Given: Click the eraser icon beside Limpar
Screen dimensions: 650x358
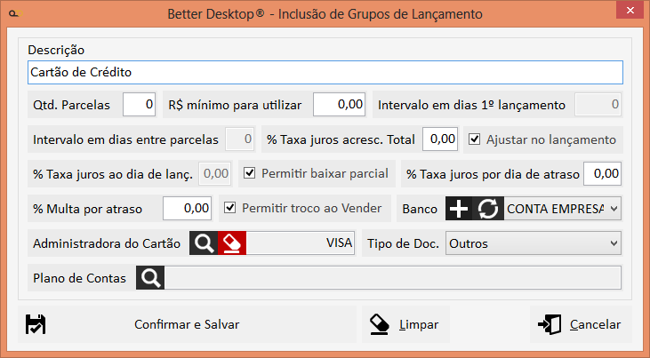Looking at the screenshot, I should 380,324.
